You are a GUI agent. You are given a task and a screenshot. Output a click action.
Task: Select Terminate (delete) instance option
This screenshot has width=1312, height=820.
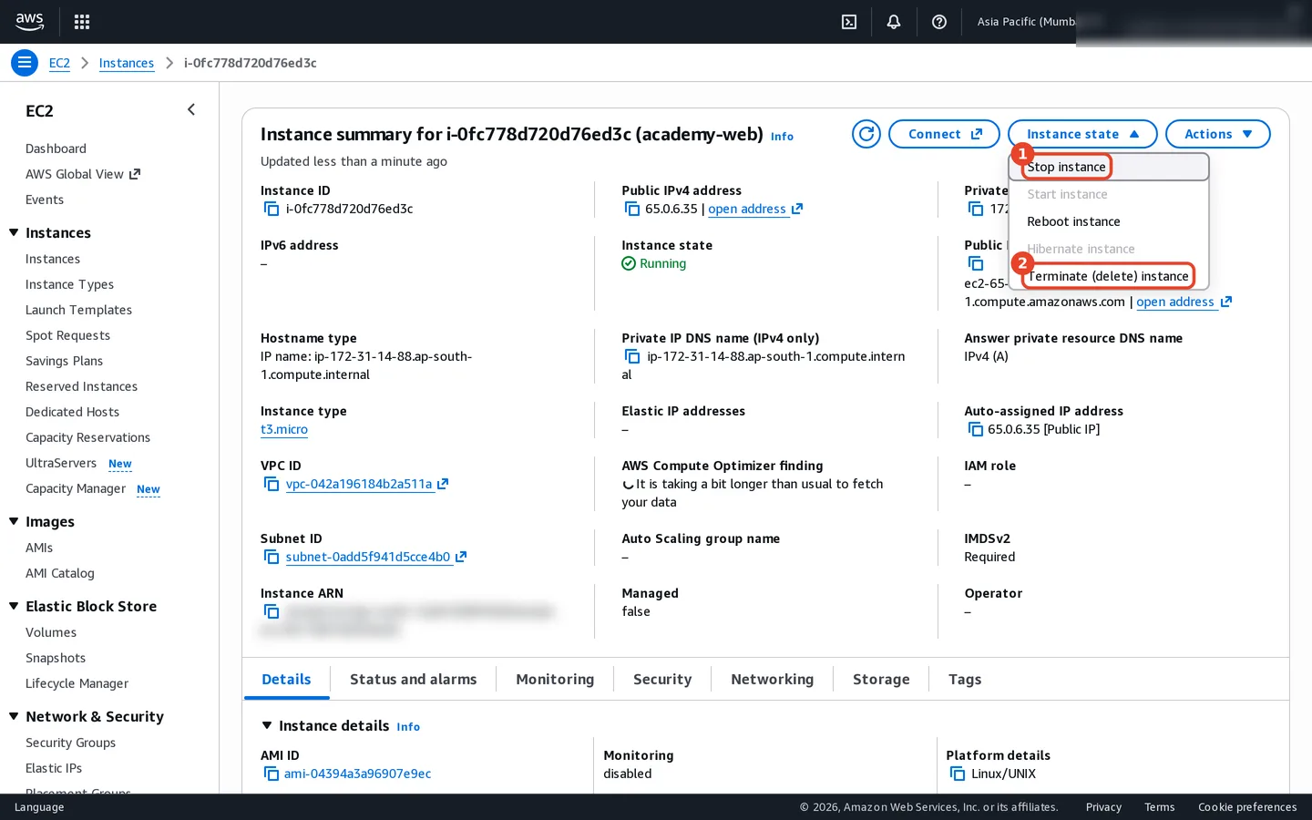(x=1108, y=276)
